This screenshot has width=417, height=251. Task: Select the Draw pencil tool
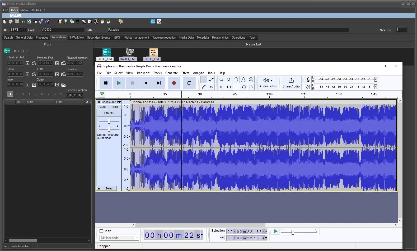coord(204,87)
